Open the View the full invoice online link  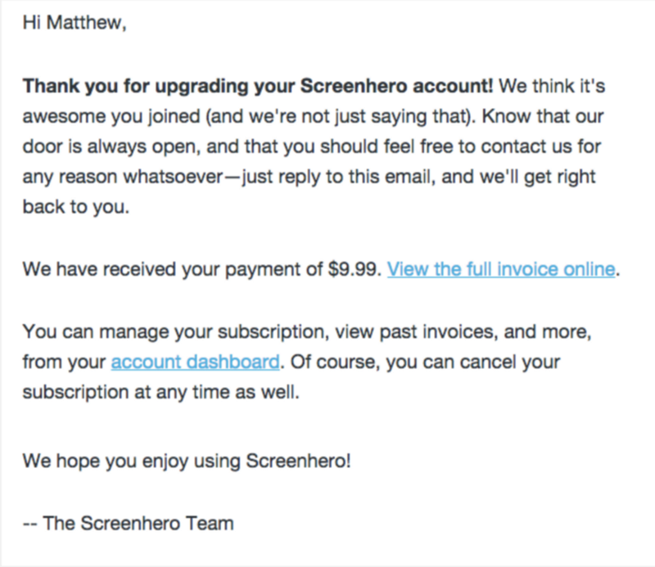click(x=501, y=269)
